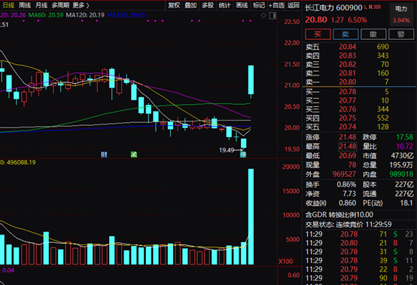
Task: Click the 换手 turnover rate 0.86%
Action: (x=346, y=185)
